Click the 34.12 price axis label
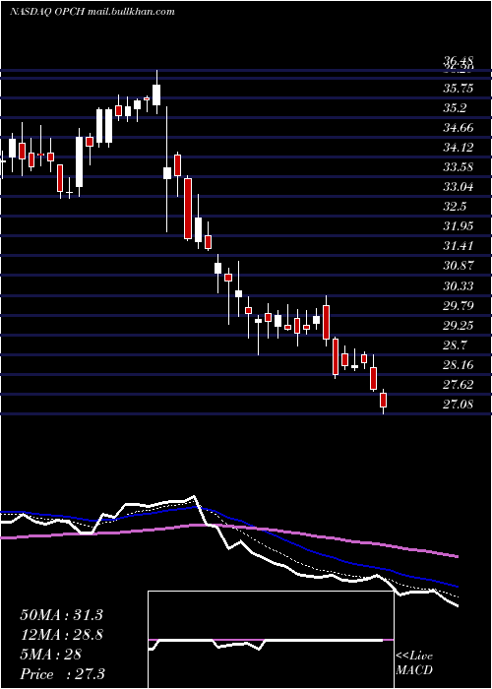This screenshot has width=492, height=689. [x=458, y=148]
